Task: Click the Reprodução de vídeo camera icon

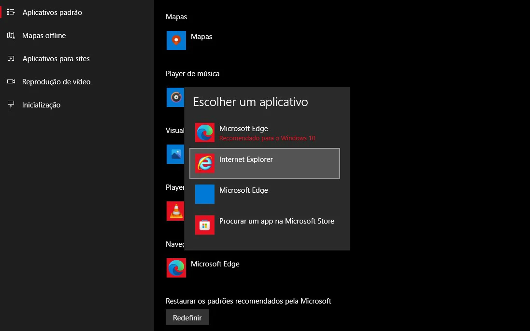Action: (x=11, y=81)
